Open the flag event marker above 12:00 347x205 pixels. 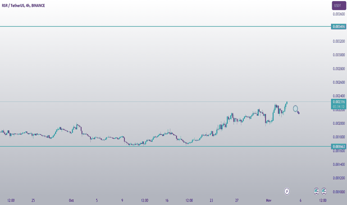324,191
